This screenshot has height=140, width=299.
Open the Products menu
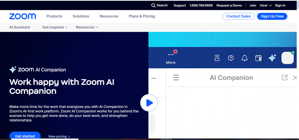pyautogui.click(x=54, y=16)
